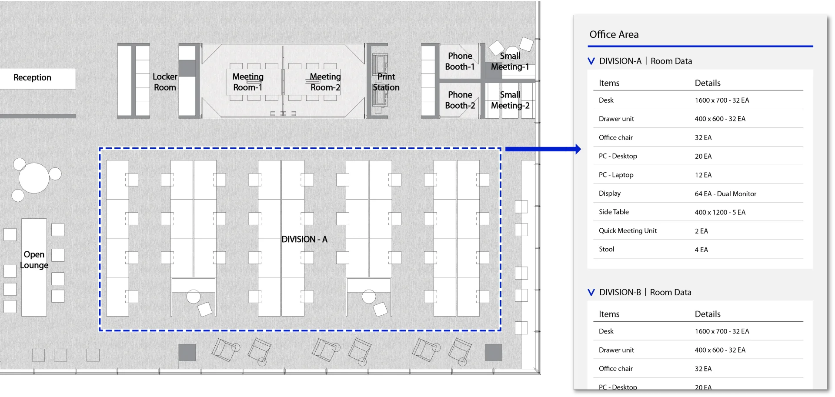The height and width of the screenshot is (397, 835).
Task: Select the Print Station area
Action: (386, 82)
